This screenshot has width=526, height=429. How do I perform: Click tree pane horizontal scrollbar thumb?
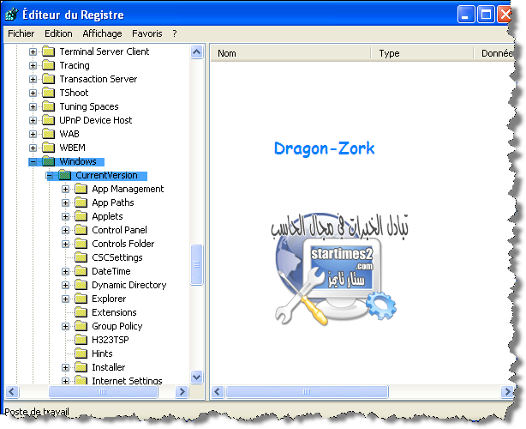103,391
